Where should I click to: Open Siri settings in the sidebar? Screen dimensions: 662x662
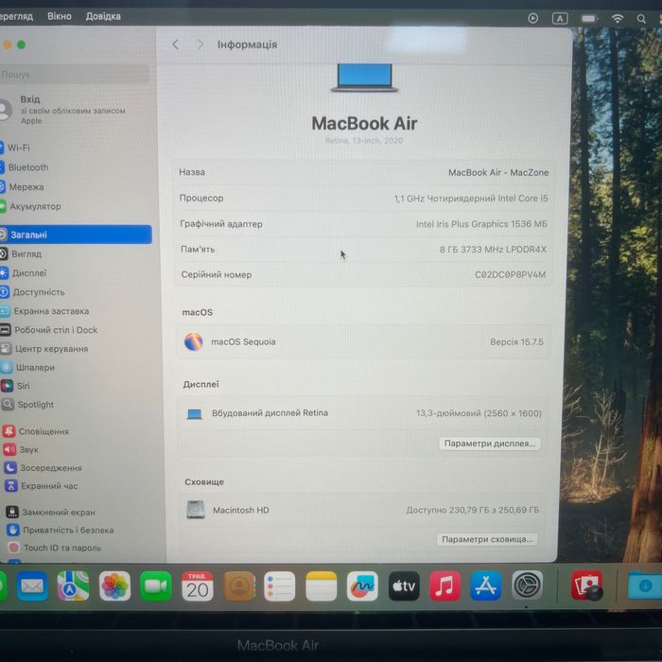[76, 386]
